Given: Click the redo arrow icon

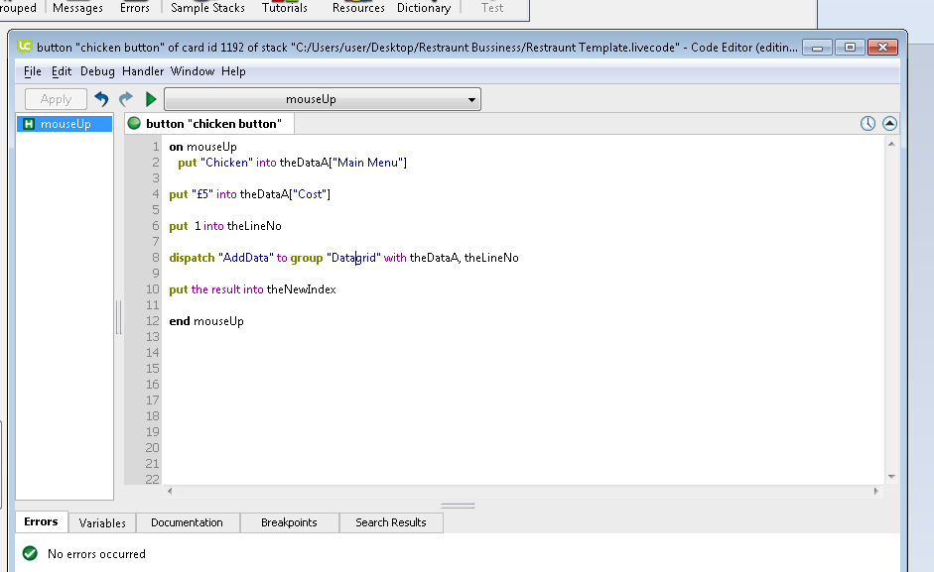Looking at the screenshot, I should (126, 99).
